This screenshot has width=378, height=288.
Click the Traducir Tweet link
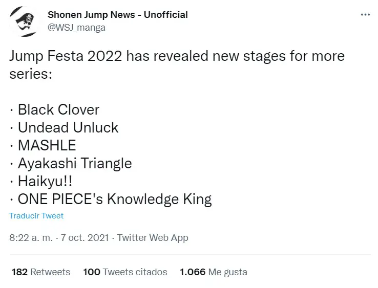(36, 215)
